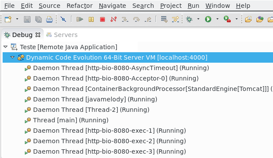Collapse the Teste Remote Java Application node
Image resolution: width=273 pixels, height=158 pixels.
(6, 47)
